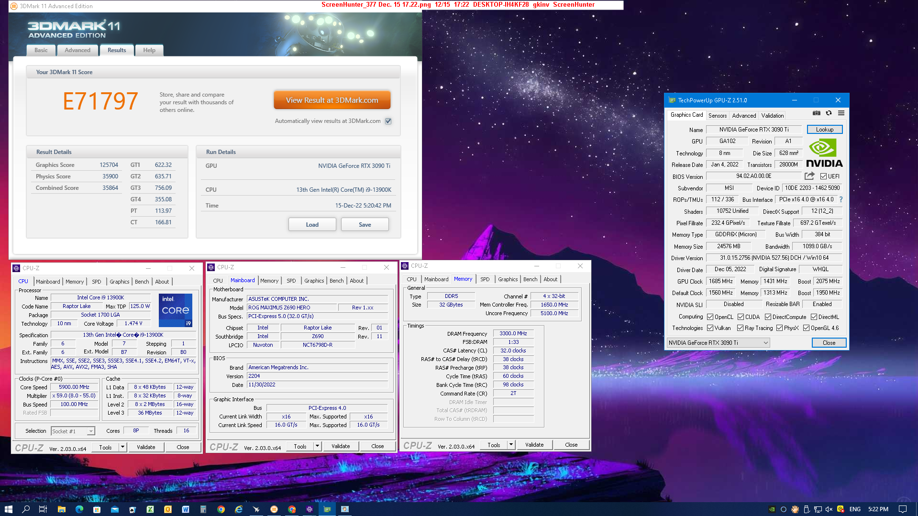
Task: Click Safely Remove Hardware tray icon
Action: (x=806, y=509)
